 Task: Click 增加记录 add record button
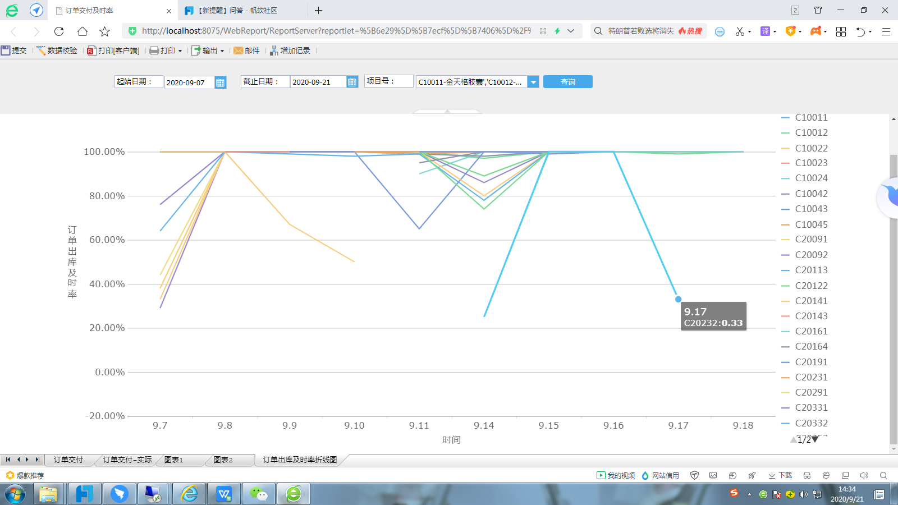point(290,50)
